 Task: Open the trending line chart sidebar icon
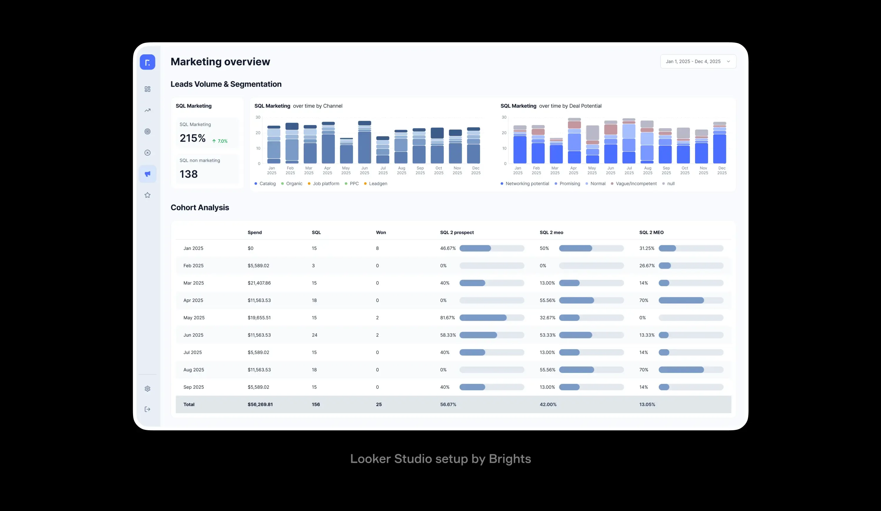147,110
